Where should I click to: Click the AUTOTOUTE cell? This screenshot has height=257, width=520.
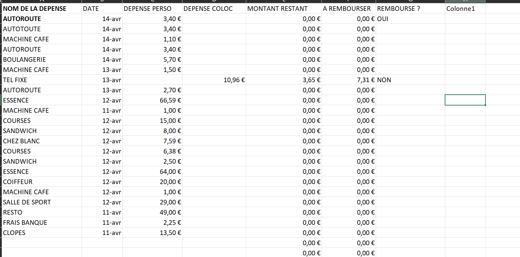(42, 29)
